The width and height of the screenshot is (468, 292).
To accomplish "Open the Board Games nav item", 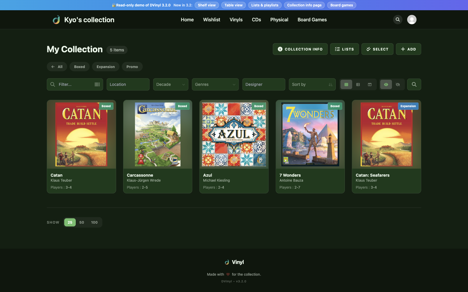I will pos(312,20).
